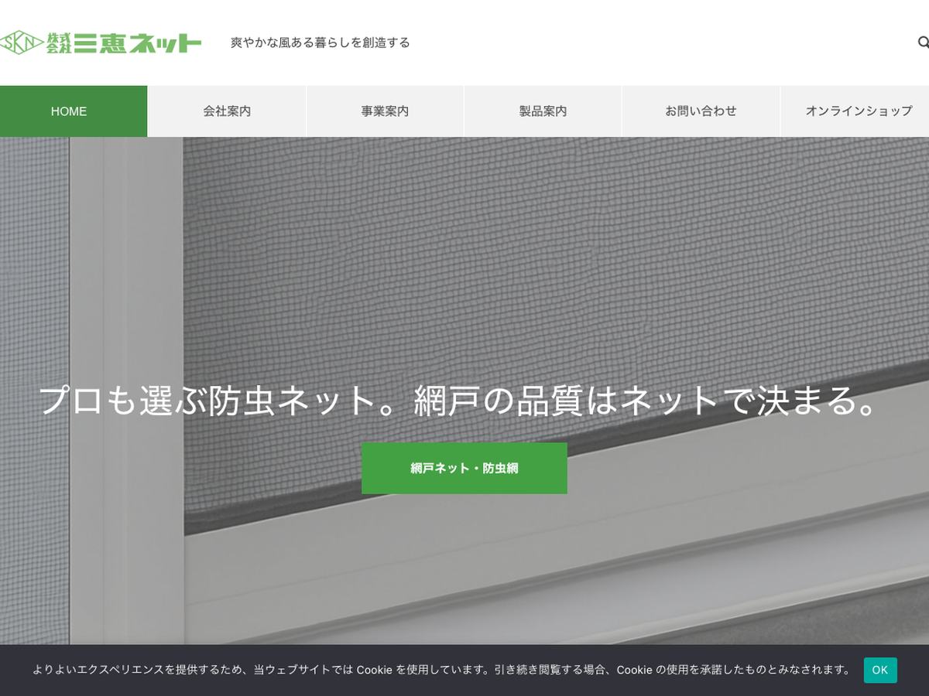The height and width of the screenshot is (696, 929).
Task: Click the SKN diamond emblem logo
Action: (x=22, y=43)
